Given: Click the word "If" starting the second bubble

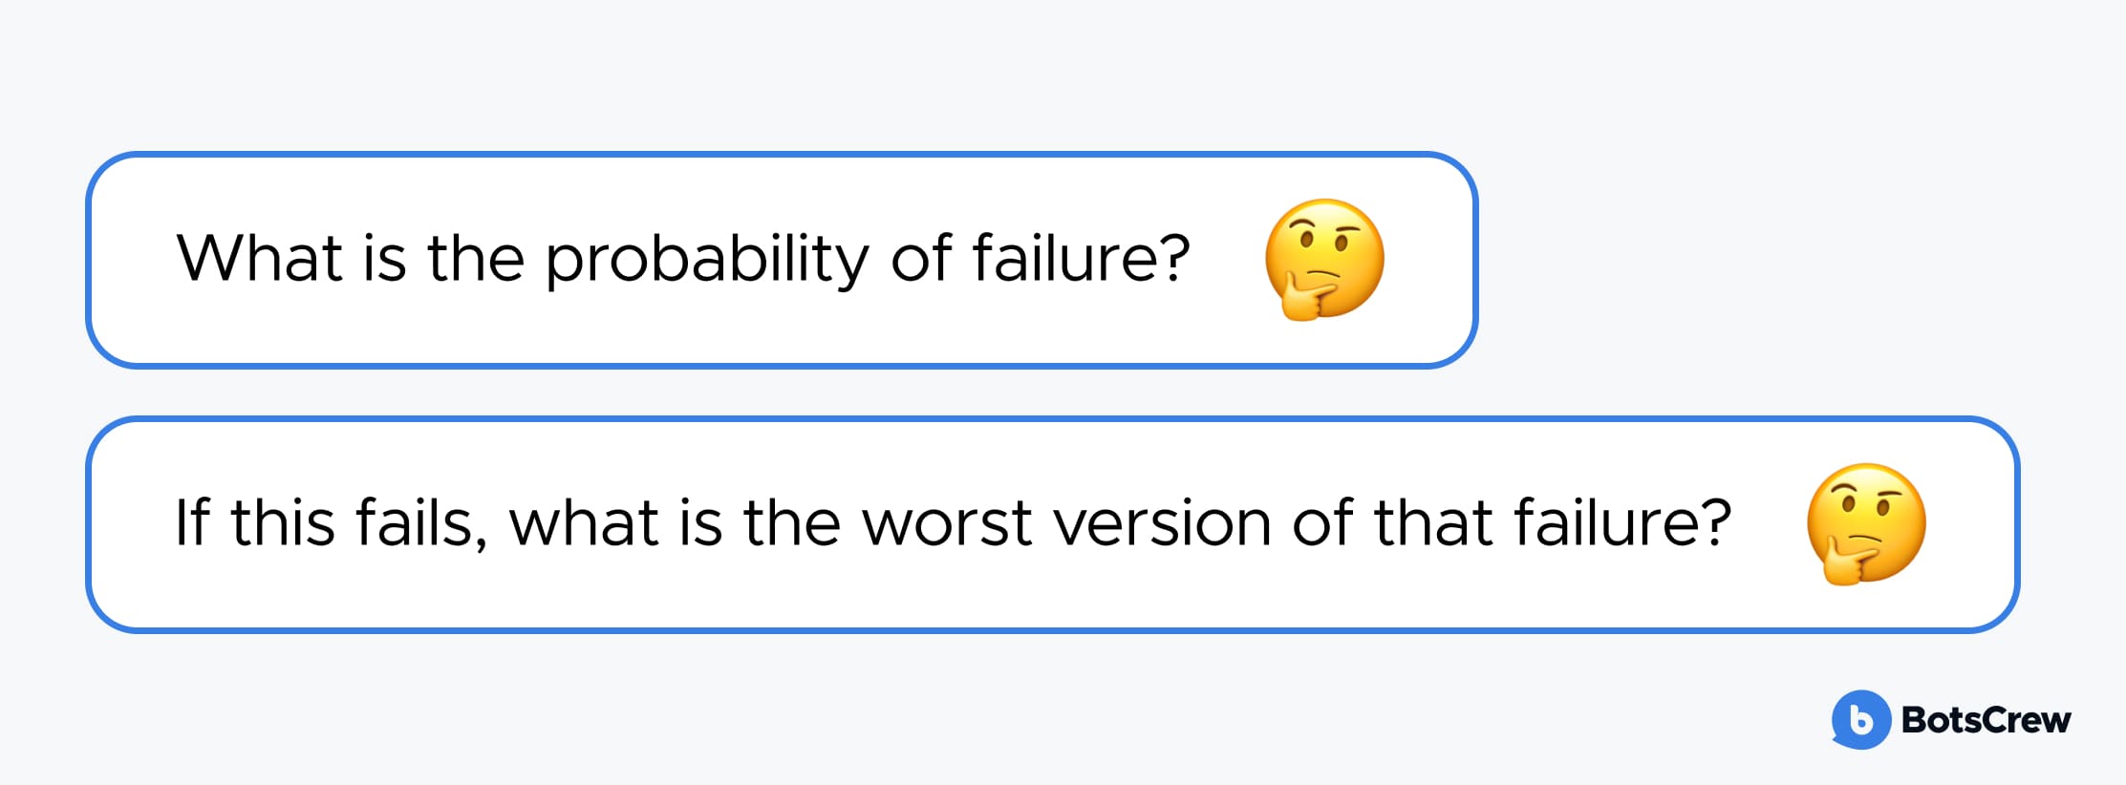Looking at the screenshot, I should pyautogui.click(x=191, y=522).
